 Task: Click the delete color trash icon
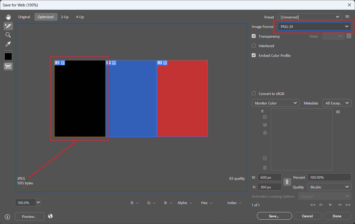tap(265, 168)
